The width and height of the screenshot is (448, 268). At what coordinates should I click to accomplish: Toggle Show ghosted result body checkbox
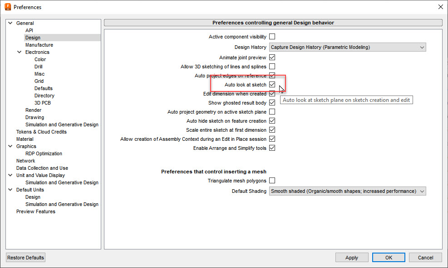coord(272,103)
